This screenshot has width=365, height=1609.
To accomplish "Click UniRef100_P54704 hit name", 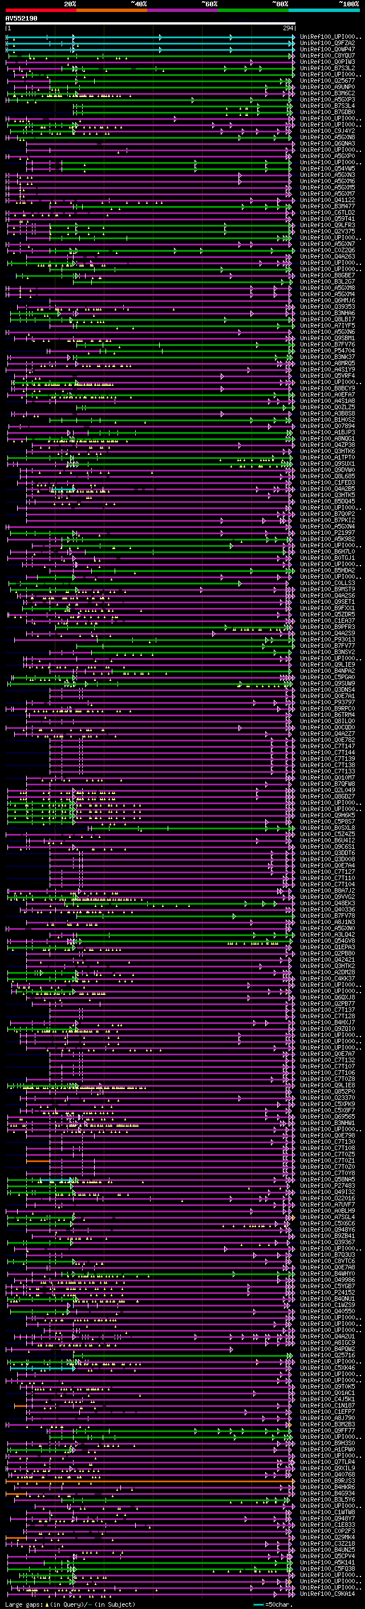I will pyautogui.click(x=327, y=350).
